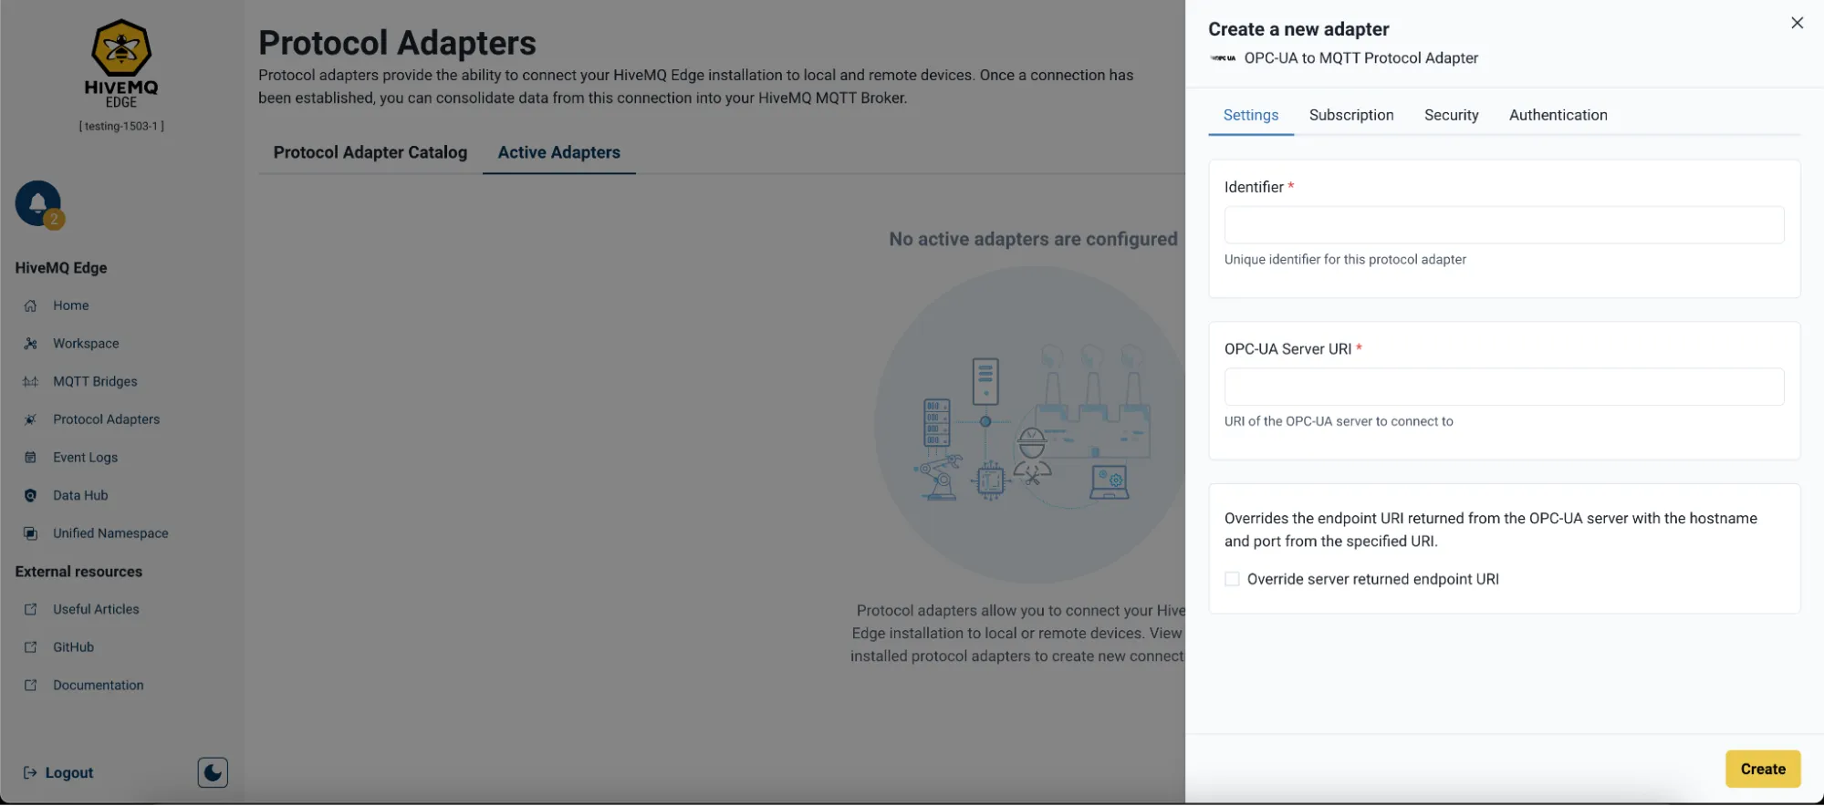The height and width of the screenshot is (806, 1824).
Task: Click the Logout text
Action: (69, 773)
